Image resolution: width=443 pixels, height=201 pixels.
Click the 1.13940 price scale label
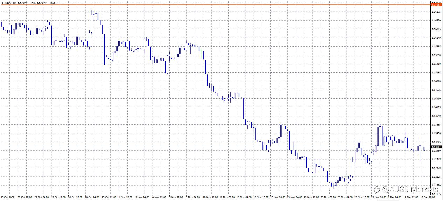point(436,116)
